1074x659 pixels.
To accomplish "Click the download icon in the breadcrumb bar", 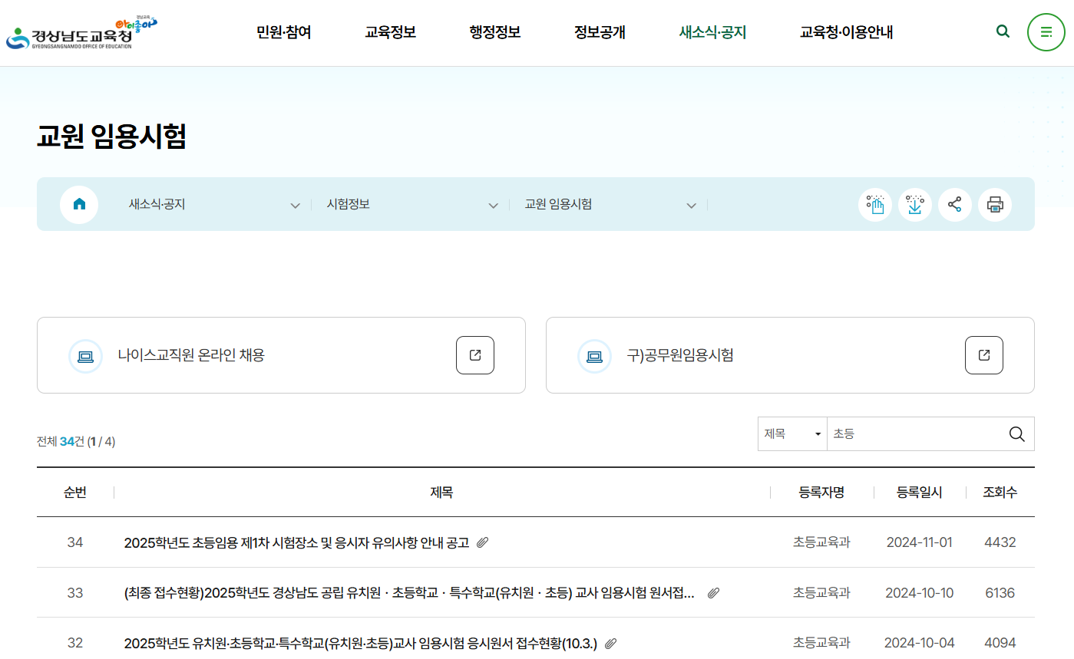I will point(915,204).
